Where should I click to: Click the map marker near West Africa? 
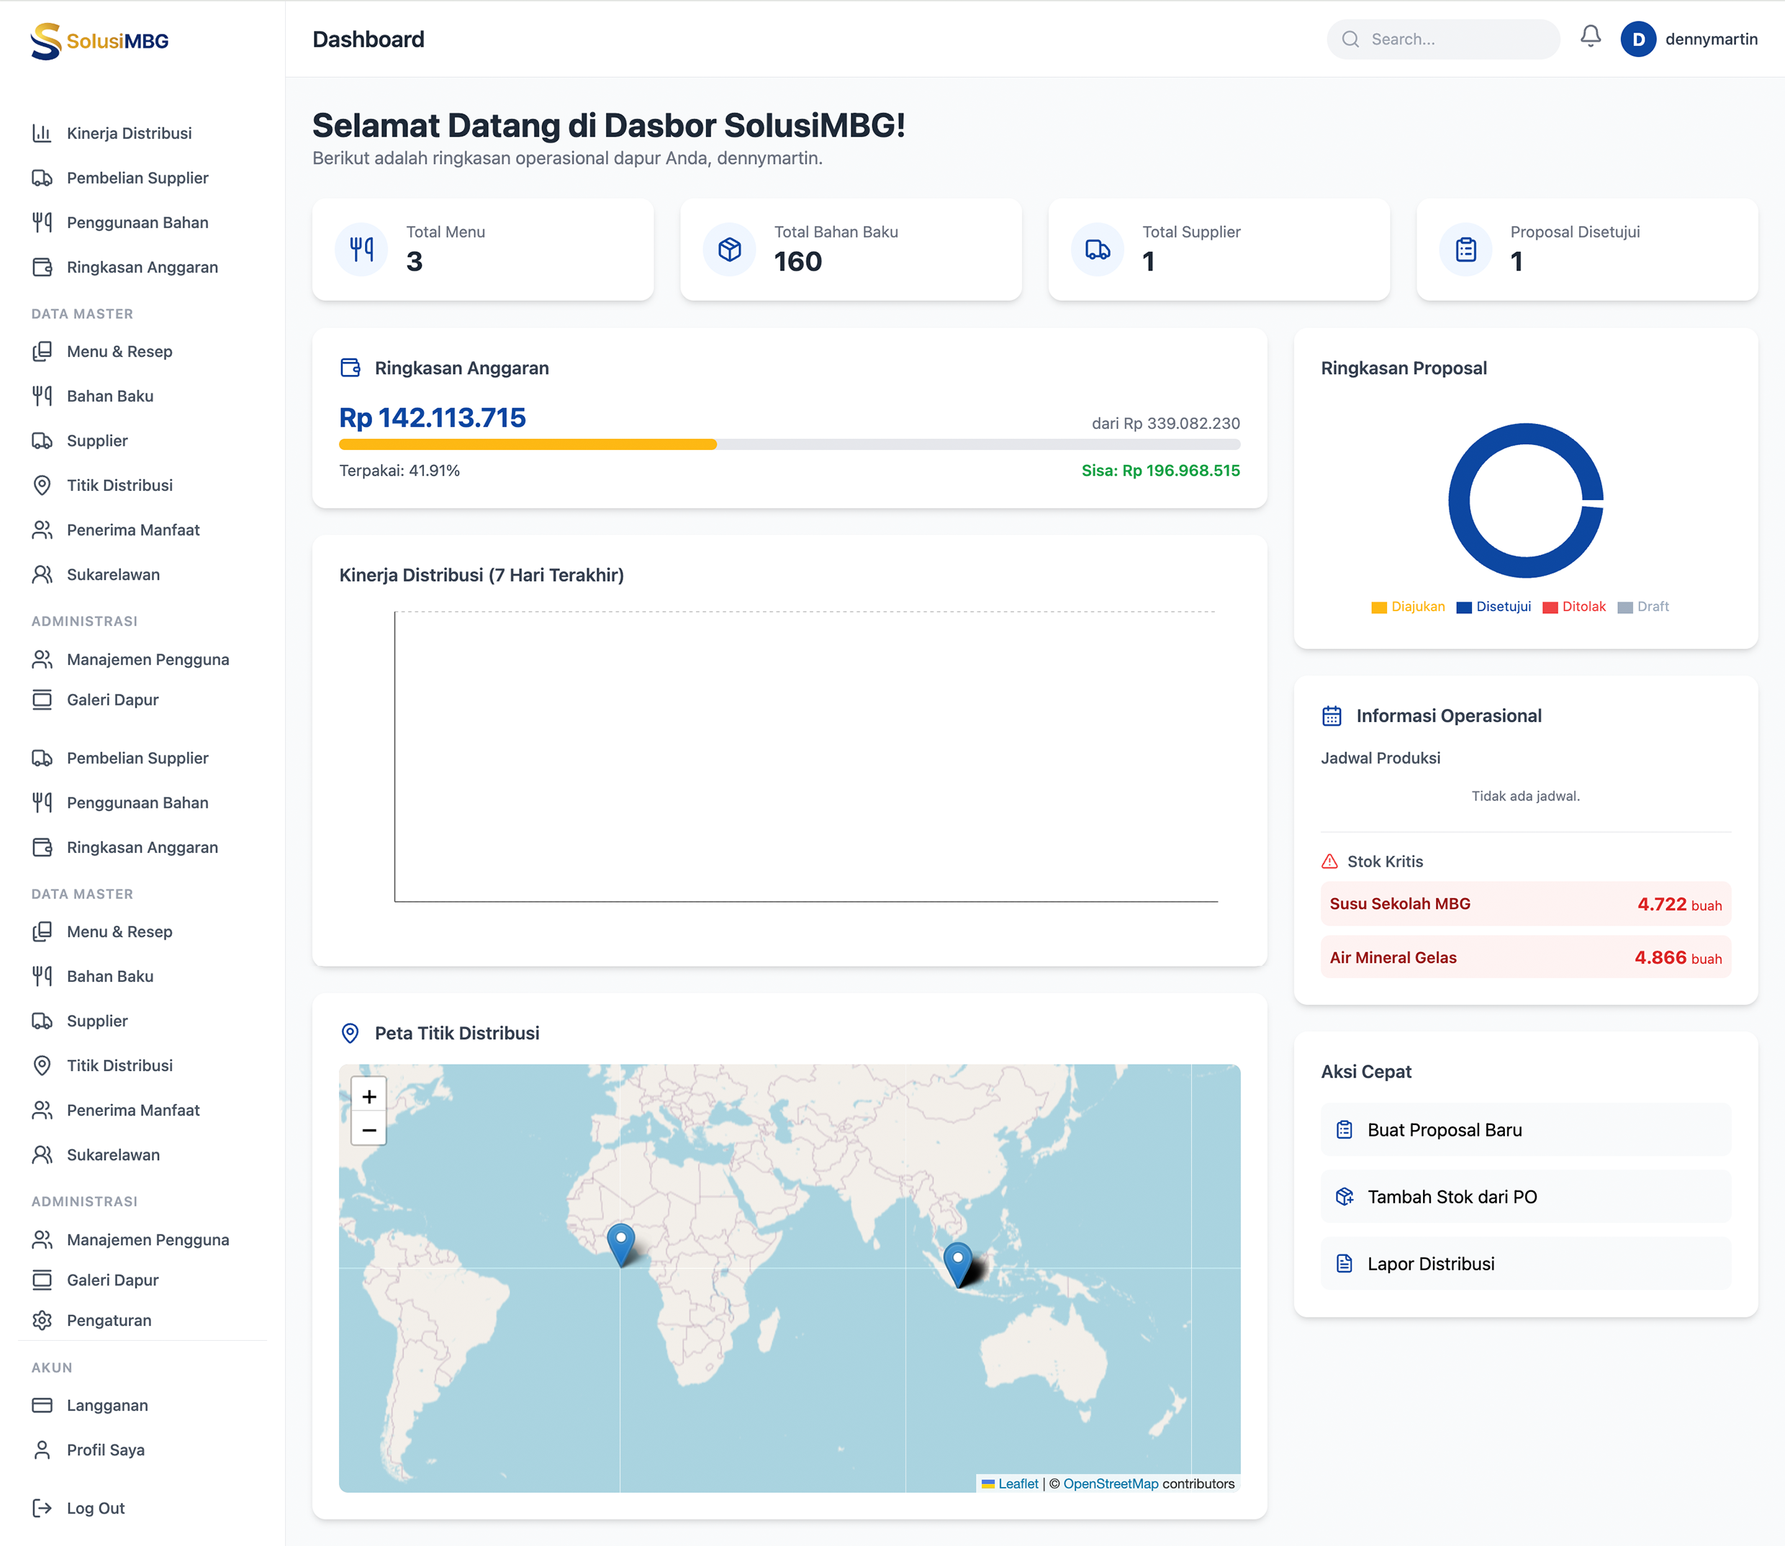(620, 1243)
